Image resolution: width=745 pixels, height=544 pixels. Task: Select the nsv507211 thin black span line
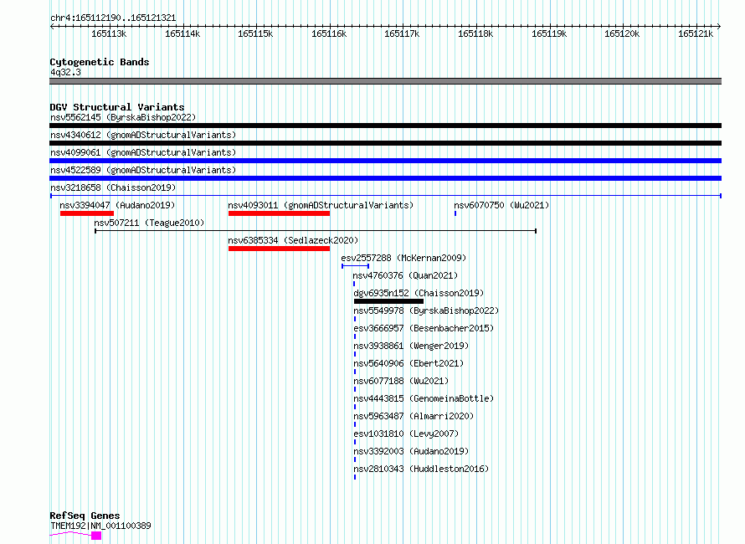[x=316, y=231]
